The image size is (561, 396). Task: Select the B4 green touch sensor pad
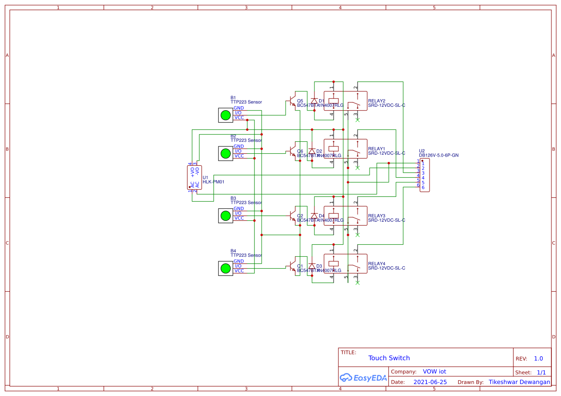pyautogui.click(x=226, y=268)
